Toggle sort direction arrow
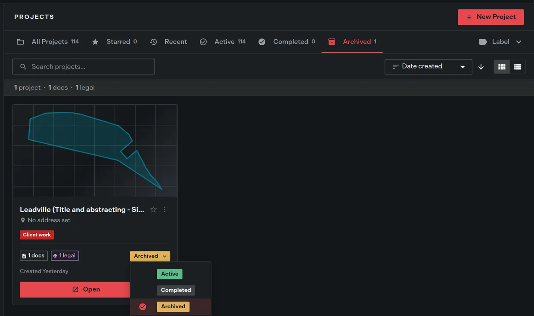Screen dimensions: 534x316 [x=481, y=67]
